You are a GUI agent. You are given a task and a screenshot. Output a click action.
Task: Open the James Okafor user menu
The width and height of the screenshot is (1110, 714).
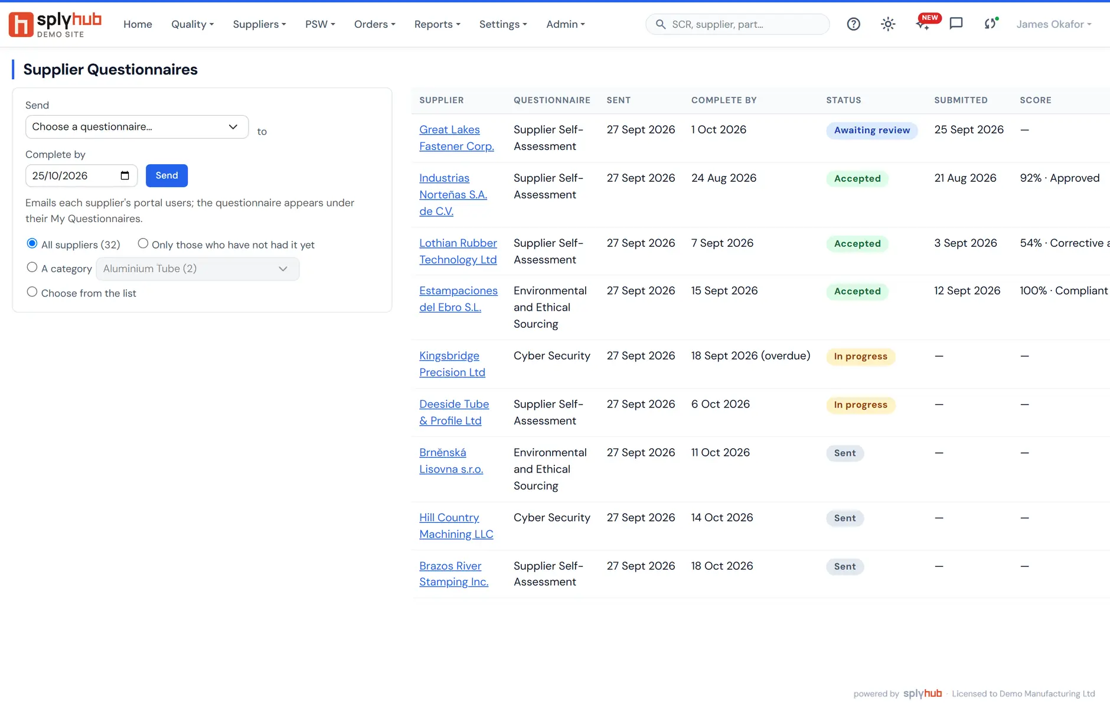tap(1053, 24)
